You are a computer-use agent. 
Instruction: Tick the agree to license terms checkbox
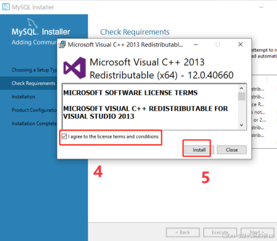pos(64,136)
